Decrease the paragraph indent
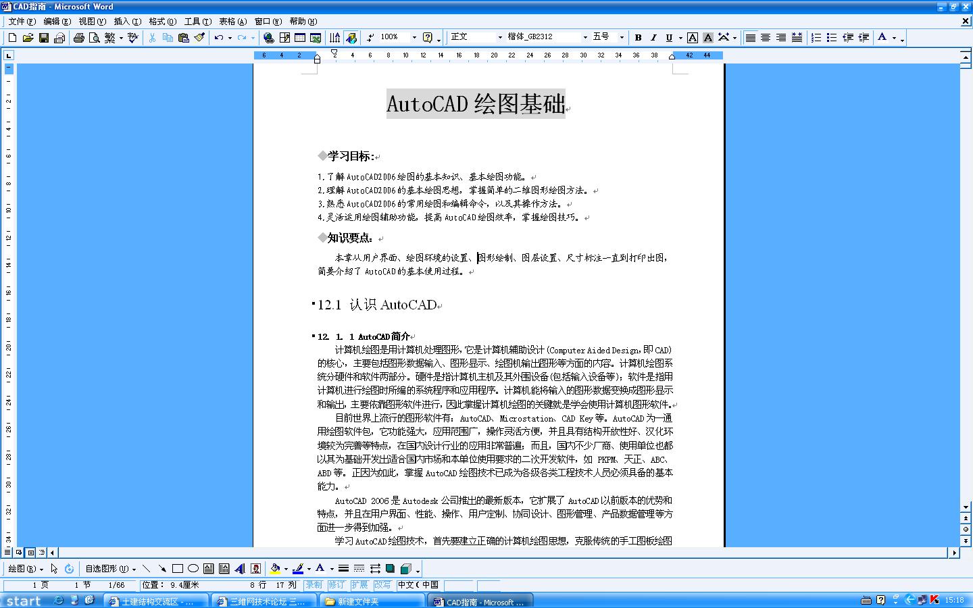The width and height of the screenshot is (973, 608). (848, 38)
